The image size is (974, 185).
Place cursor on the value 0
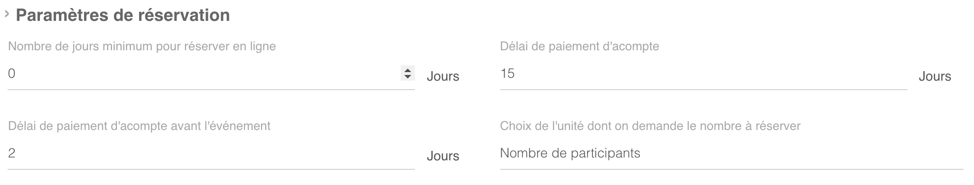(x=12, y=74)
